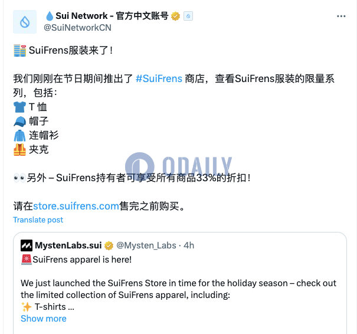The image size is (357, 334).
Task: Click the blue cap emoji beside 帽子
Action: [20, 122]
